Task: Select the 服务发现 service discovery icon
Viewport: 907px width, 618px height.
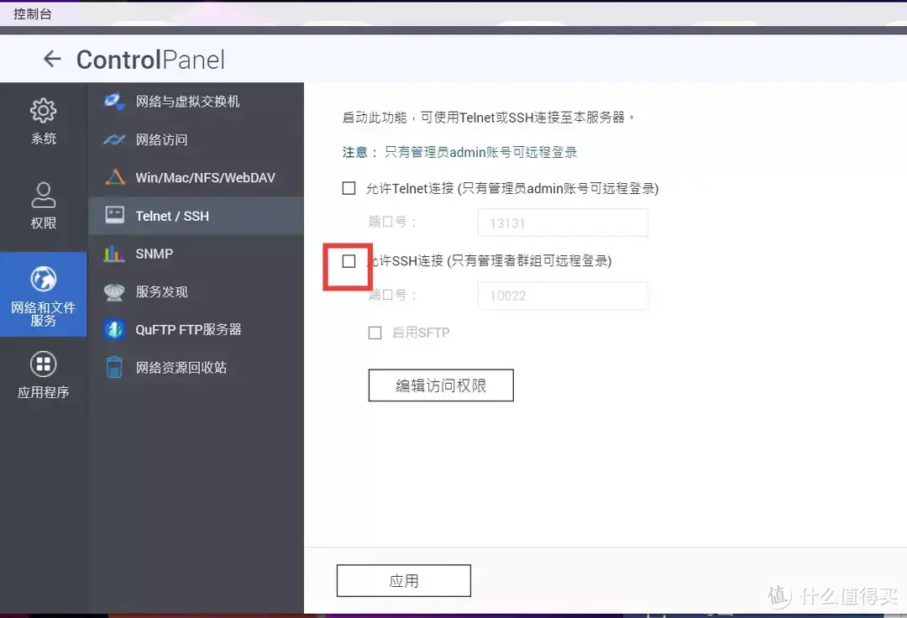Action: (113, 291)
